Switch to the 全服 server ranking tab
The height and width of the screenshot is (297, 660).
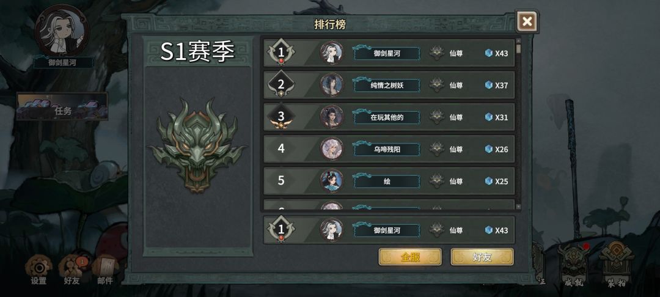[410, 257]
